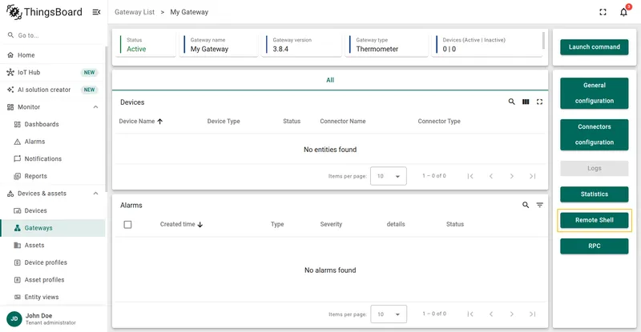Click the Entity views sidebar icon
641x332 pixels.
click(17, 297)
